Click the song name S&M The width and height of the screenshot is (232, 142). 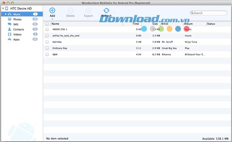click(55, 55)
